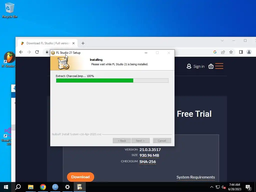Click the orange Download button

80,177
